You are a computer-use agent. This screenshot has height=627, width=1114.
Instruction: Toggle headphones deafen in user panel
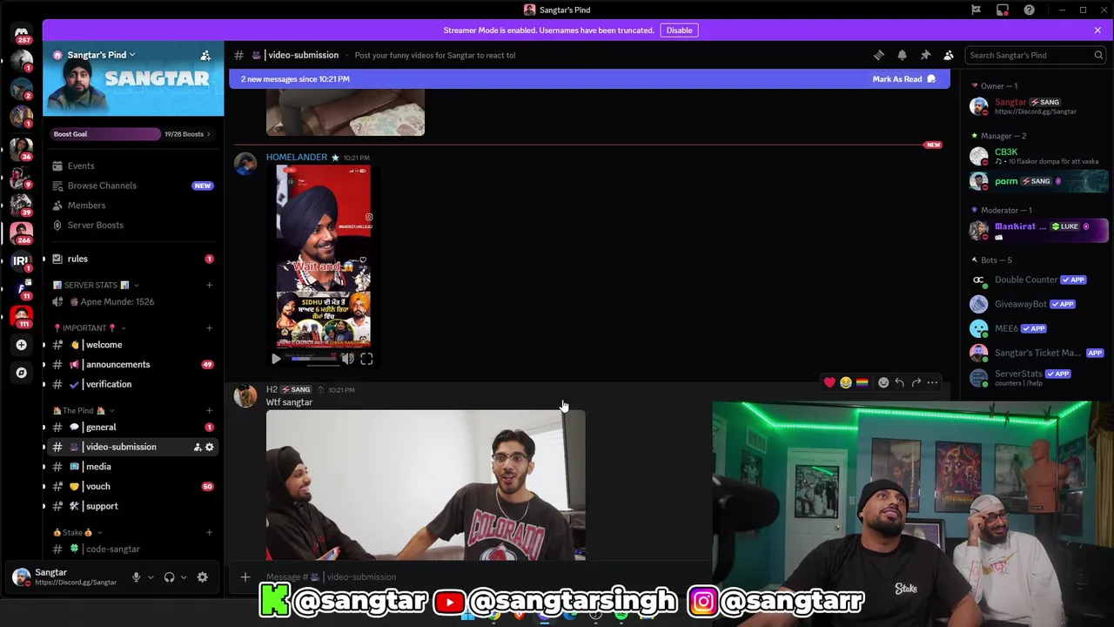[x=170, y=577]
